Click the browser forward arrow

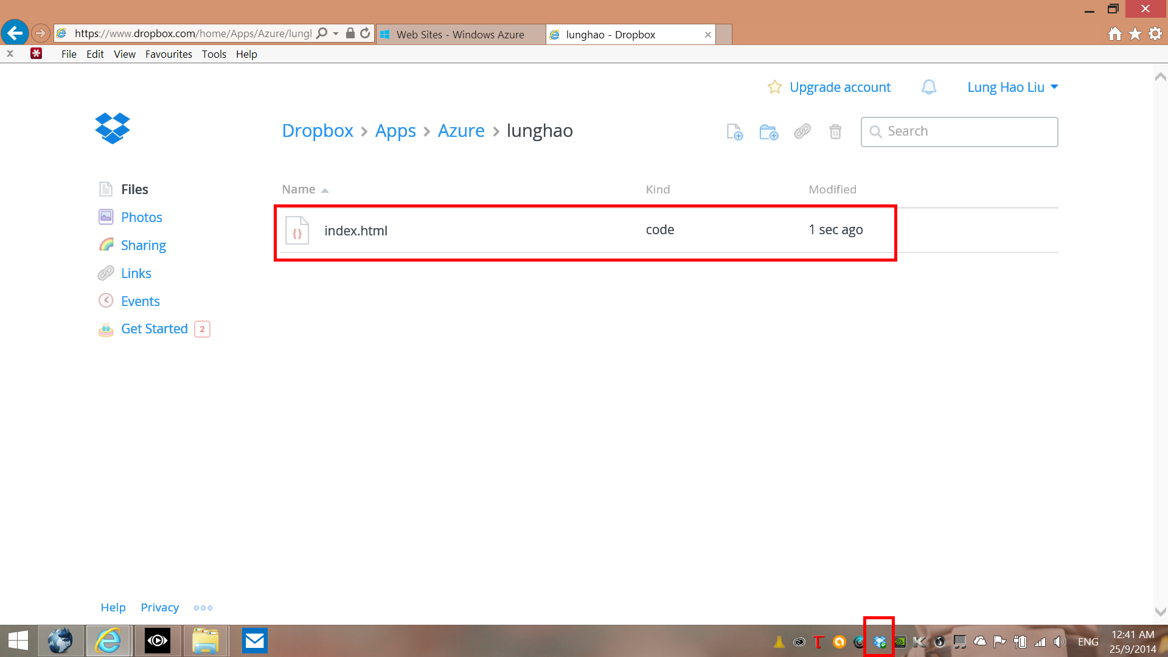40,33
